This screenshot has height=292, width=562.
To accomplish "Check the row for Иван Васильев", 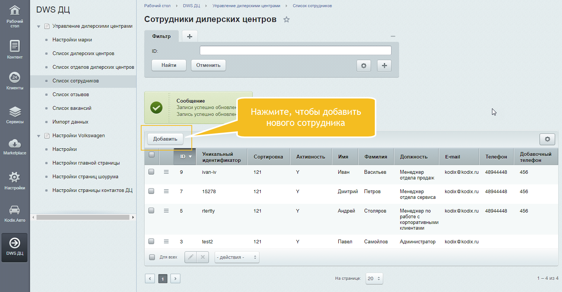I will point(151,172).
